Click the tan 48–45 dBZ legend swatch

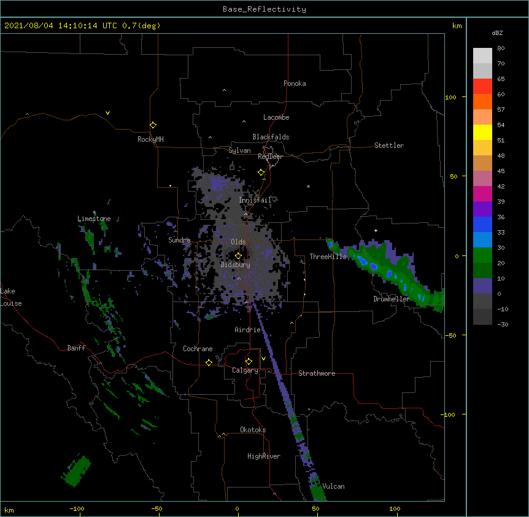tap(482, 163)
